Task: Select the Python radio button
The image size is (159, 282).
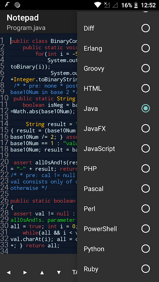Action: pos(146,249)
